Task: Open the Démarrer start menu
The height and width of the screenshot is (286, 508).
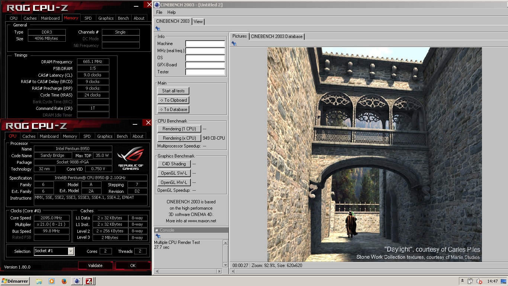Action: [x=15, y=281]
